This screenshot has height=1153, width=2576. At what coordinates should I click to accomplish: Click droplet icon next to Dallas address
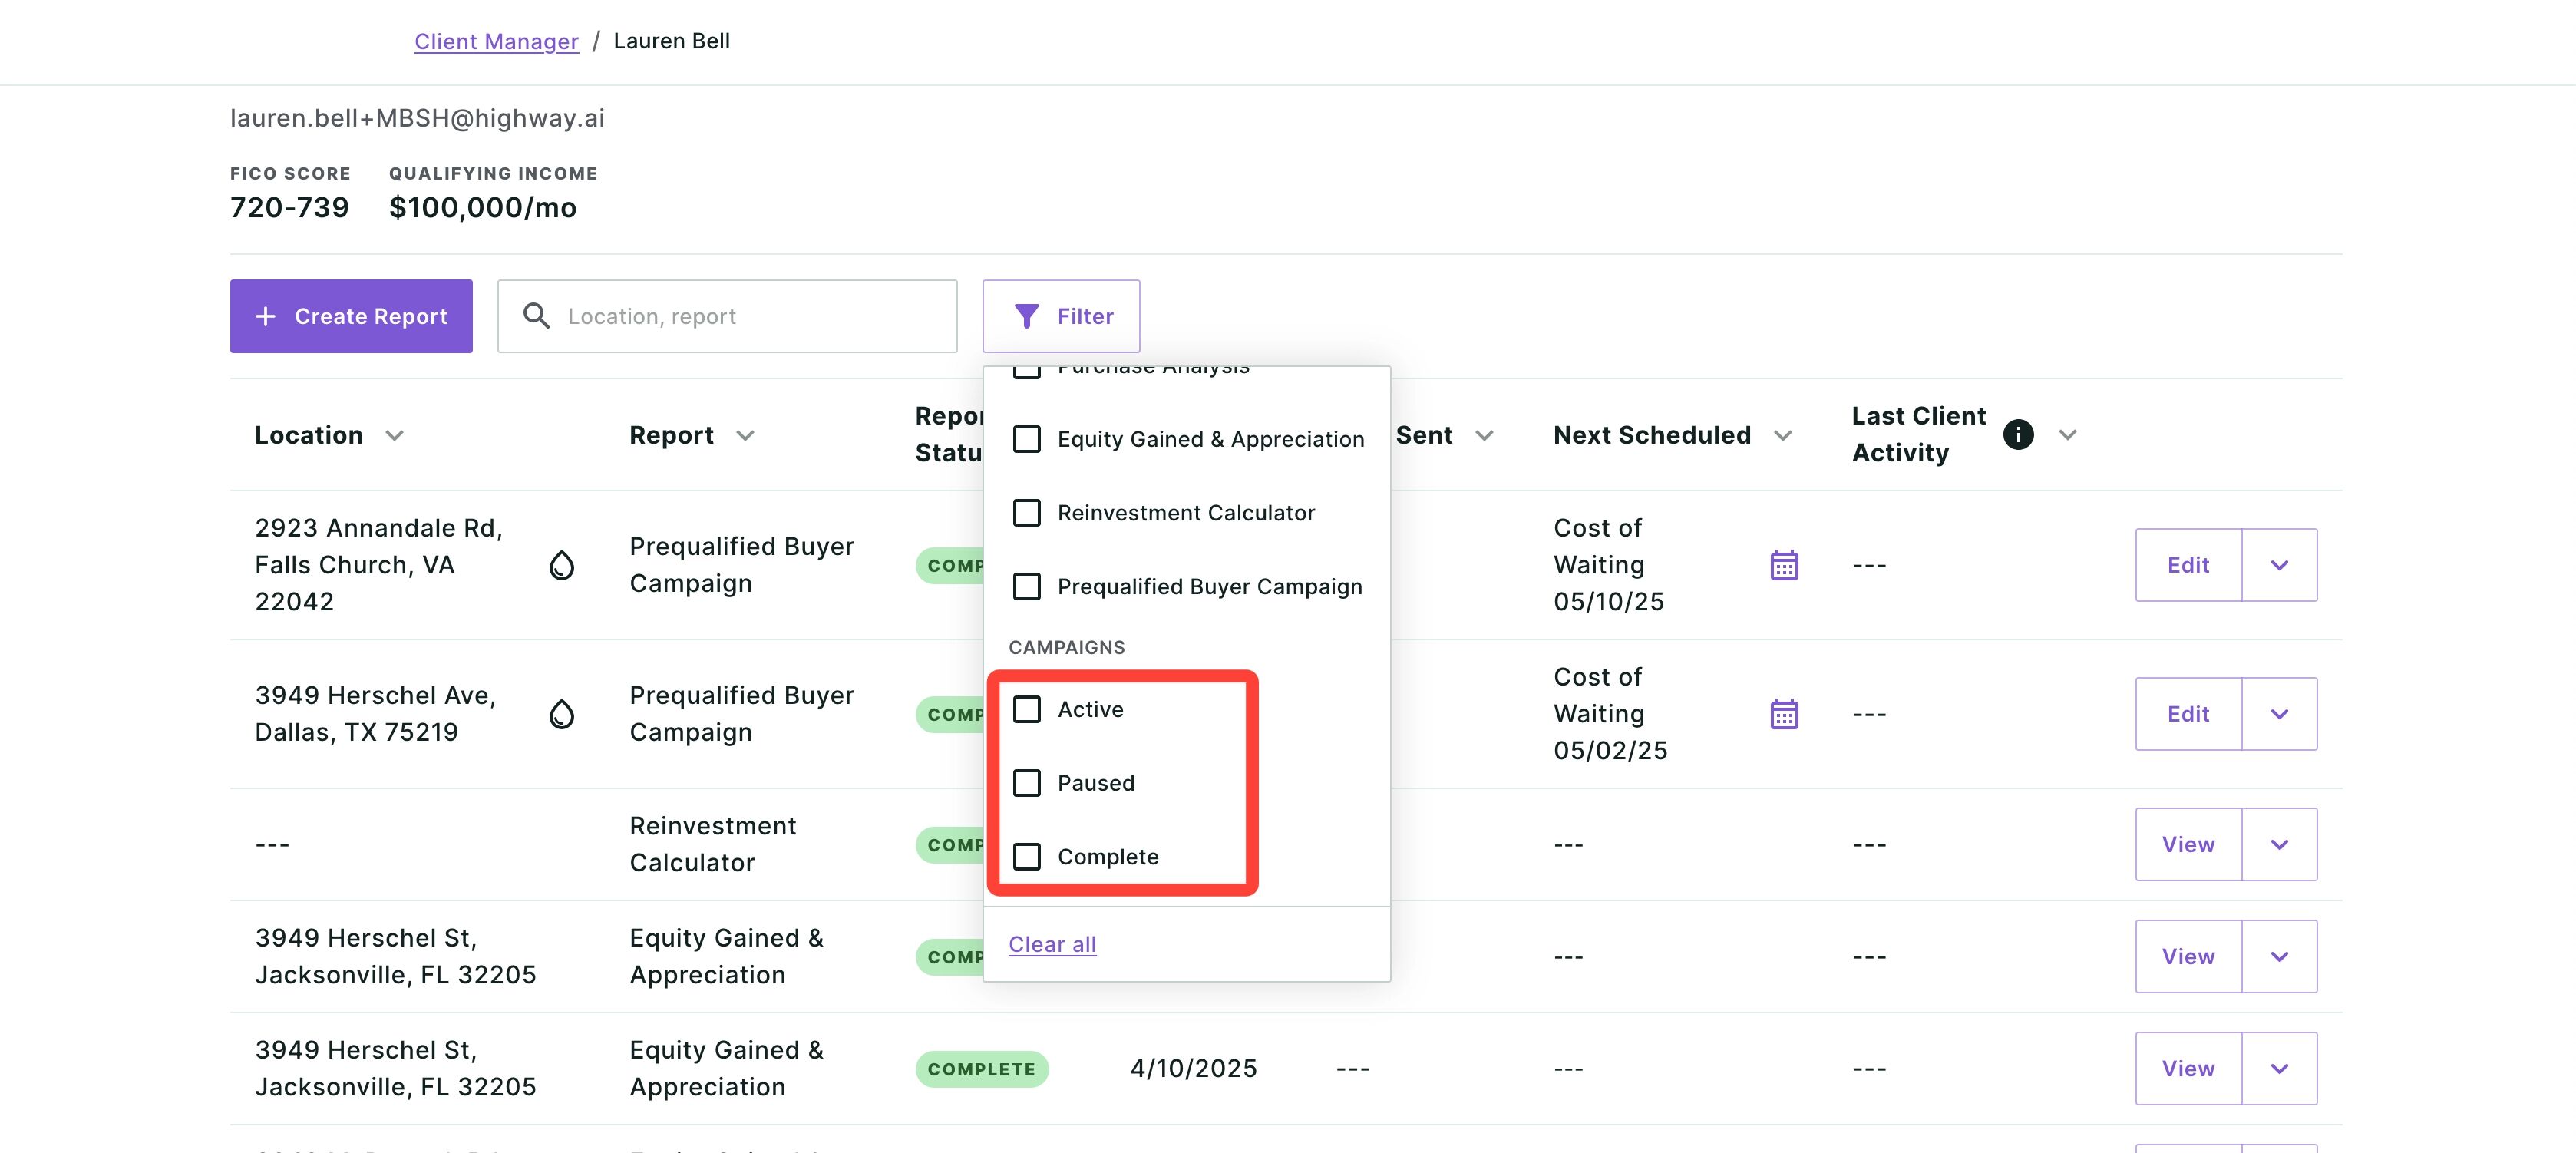[562, 714]
